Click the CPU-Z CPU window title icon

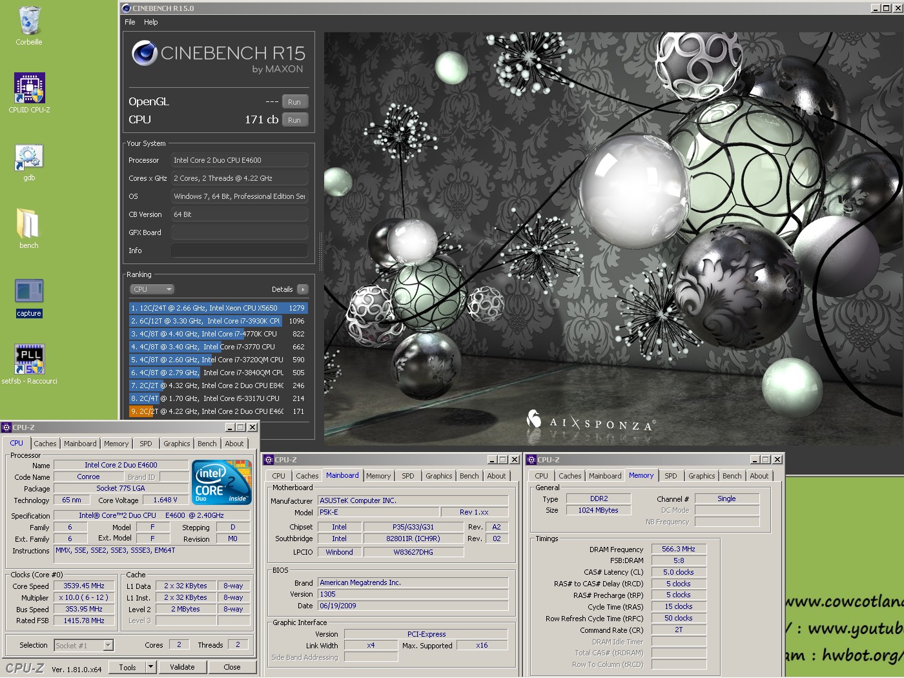[x=6, y=427]
